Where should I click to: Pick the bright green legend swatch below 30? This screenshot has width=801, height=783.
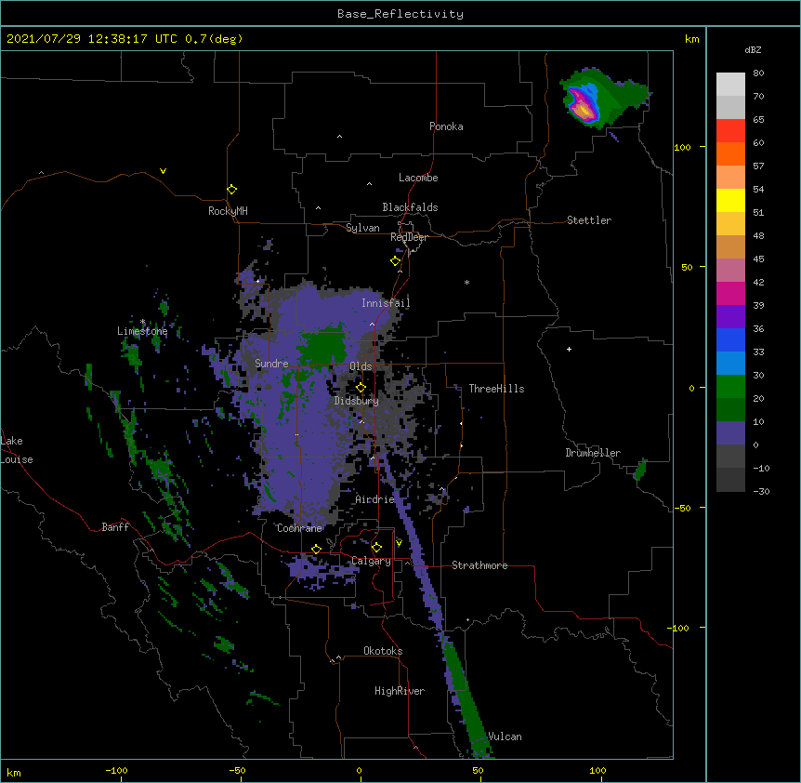[x=730, y=387]
